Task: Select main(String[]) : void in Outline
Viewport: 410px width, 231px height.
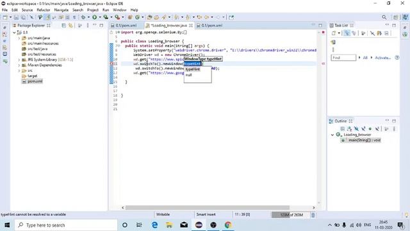Action: coord(365,140)
